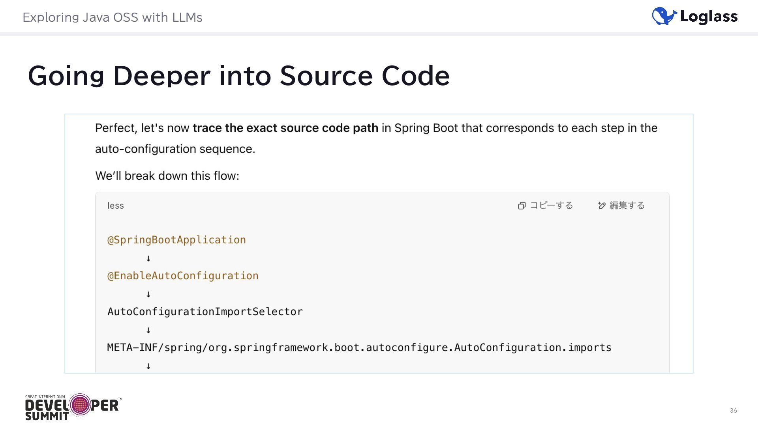Image resolution: width=758 pixels, height=426 pixels.
Task: Click the 'Going Deeper into Source Code' title
Action: tap(238, 76)
